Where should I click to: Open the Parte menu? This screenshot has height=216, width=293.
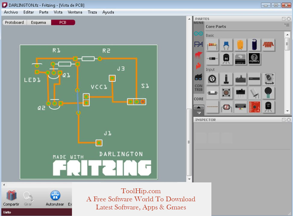pyautogui.click(x=44, y=12)
